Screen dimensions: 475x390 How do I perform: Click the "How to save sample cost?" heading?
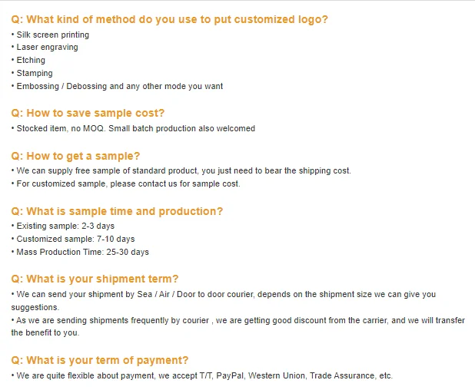click(88, 113)
